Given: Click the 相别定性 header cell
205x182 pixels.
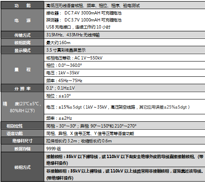Looking at the screenshot, I should click(22, 125).
